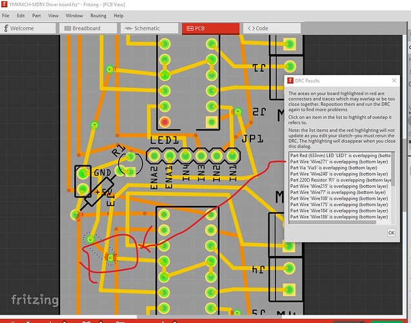Open the Window menu

point(74,16)
